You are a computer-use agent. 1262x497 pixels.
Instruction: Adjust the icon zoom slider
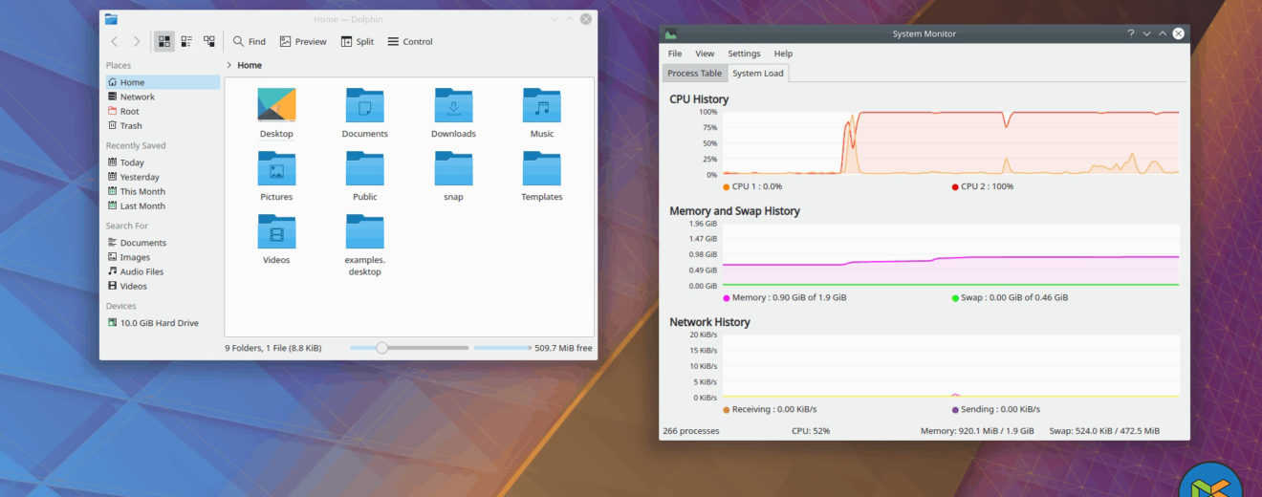[x=382, y=348]
